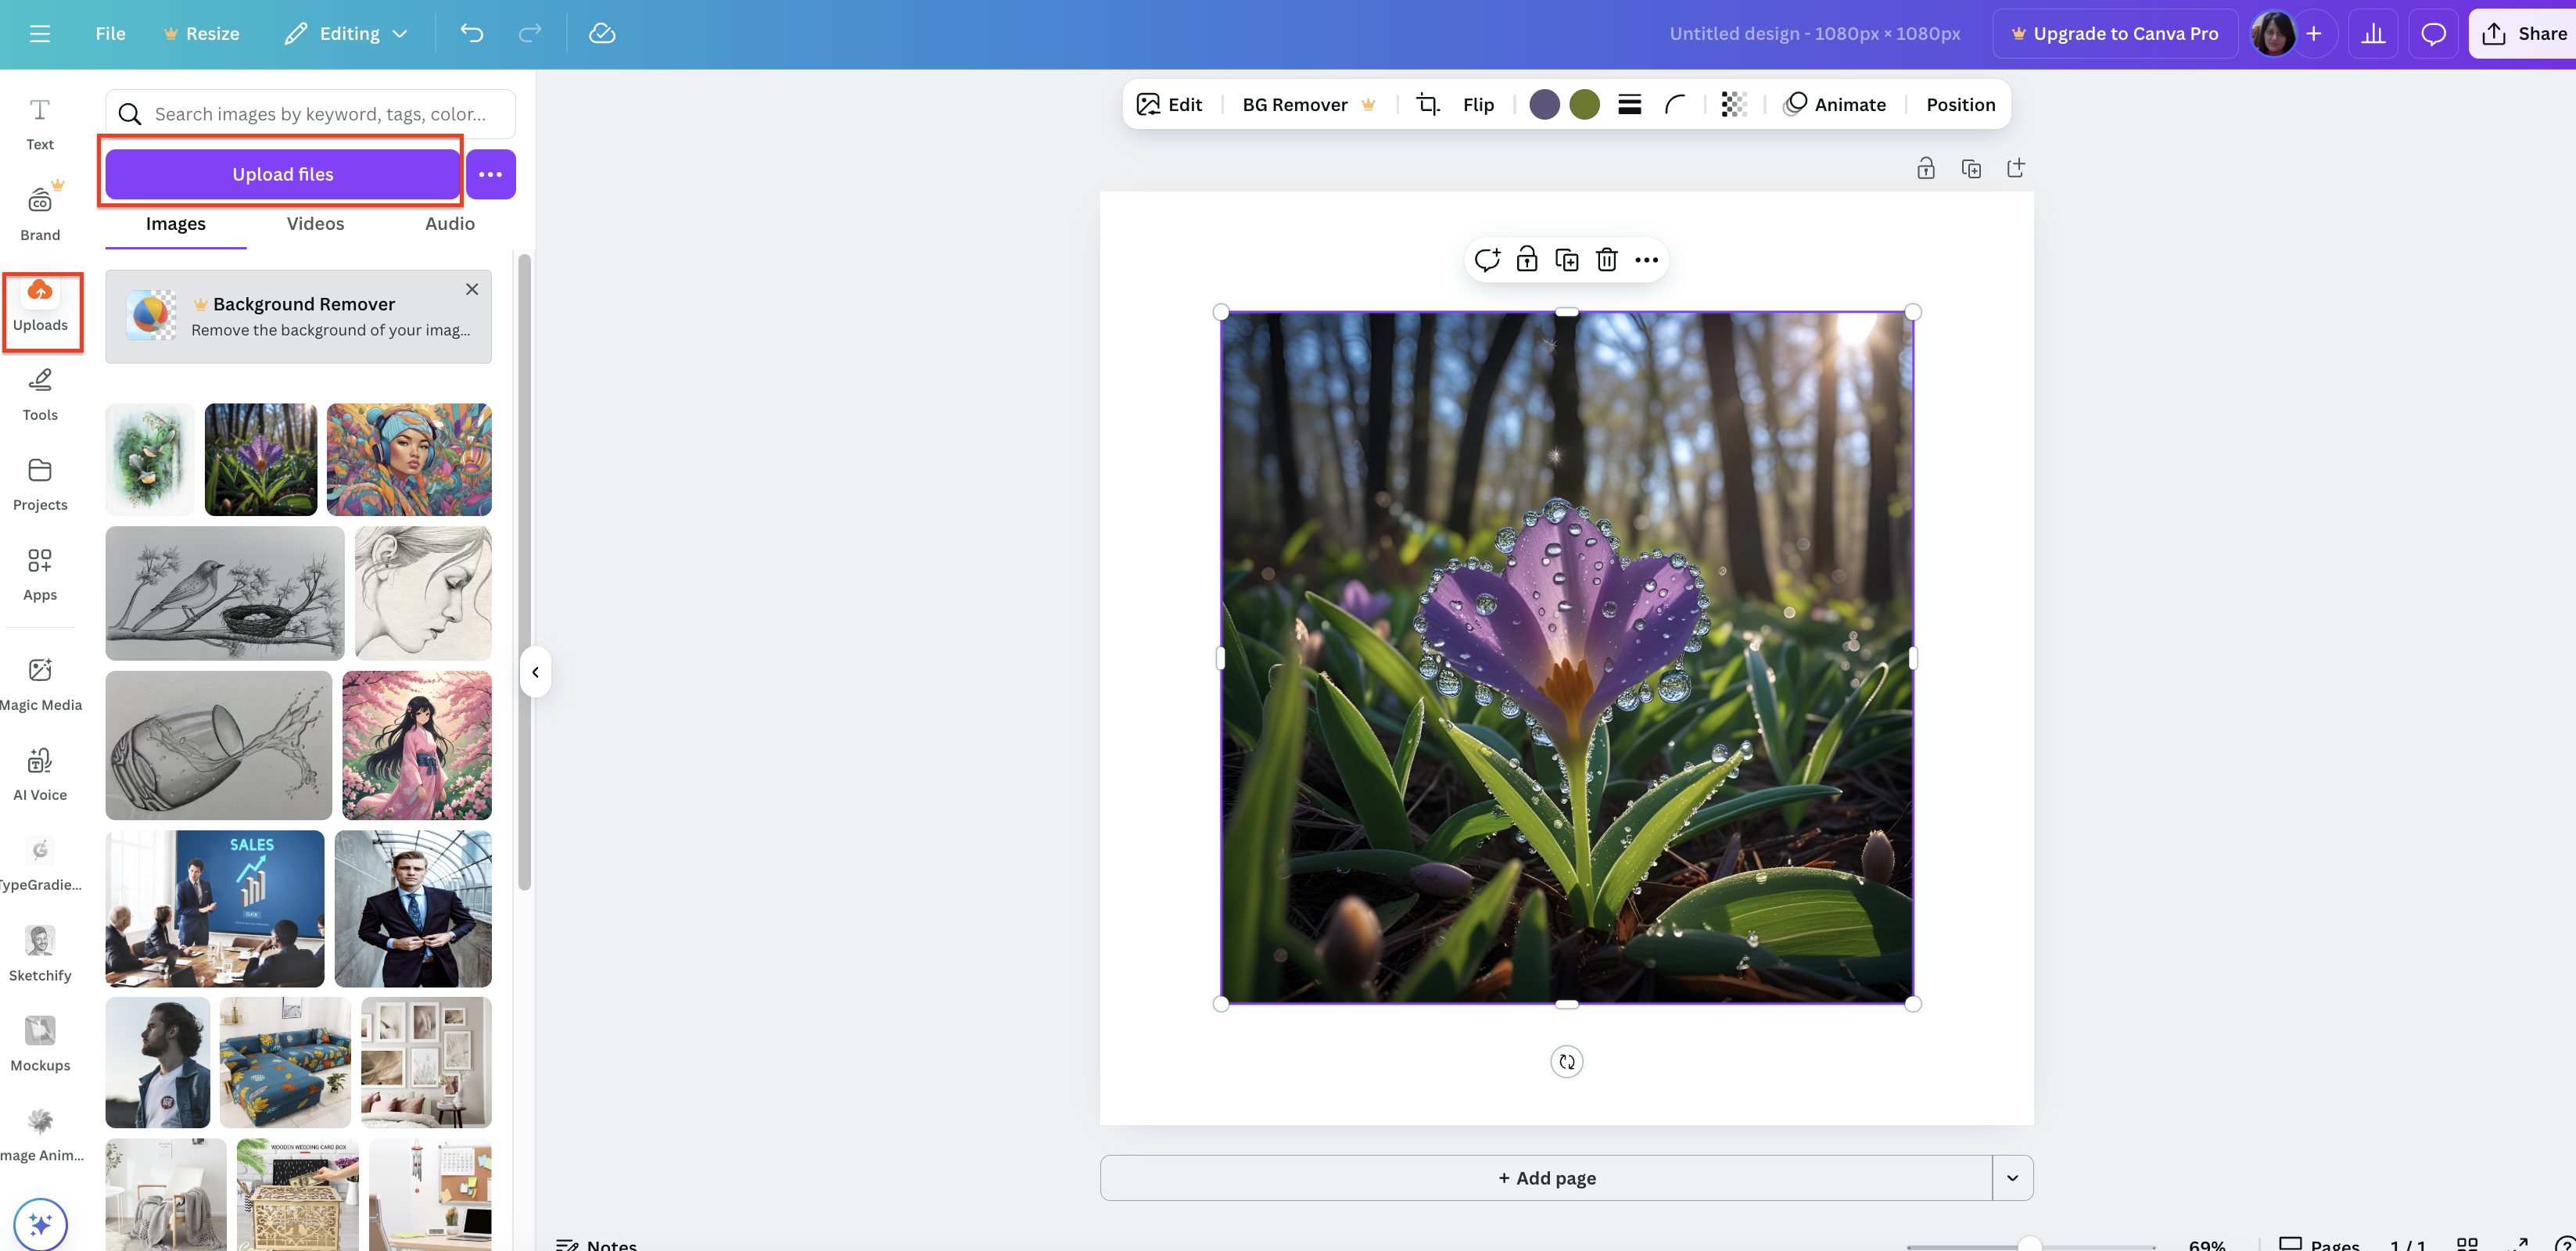Click the corner rounding icon
2576x1251 pixels.
[1675, 104]
